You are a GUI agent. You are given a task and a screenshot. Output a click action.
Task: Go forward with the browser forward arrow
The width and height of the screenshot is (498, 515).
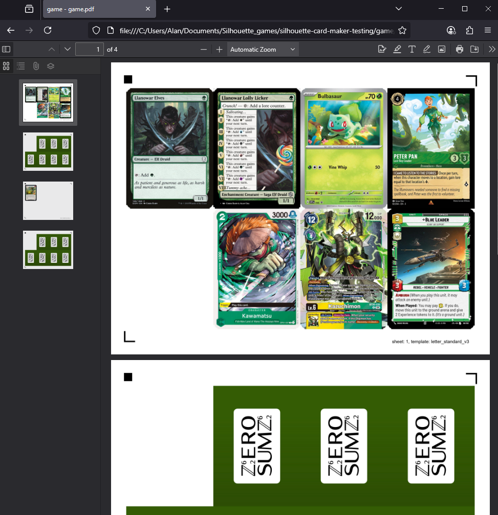click(x=29, y=30)
